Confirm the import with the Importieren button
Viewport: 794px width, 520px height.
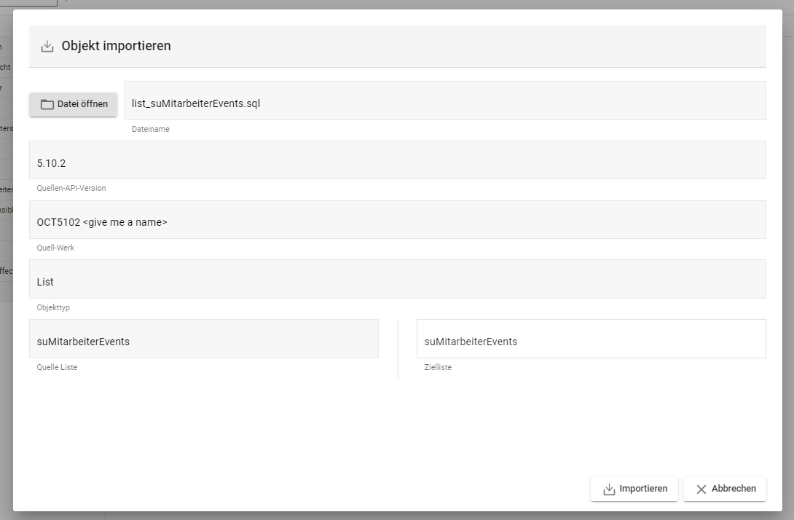pos(634,489)
